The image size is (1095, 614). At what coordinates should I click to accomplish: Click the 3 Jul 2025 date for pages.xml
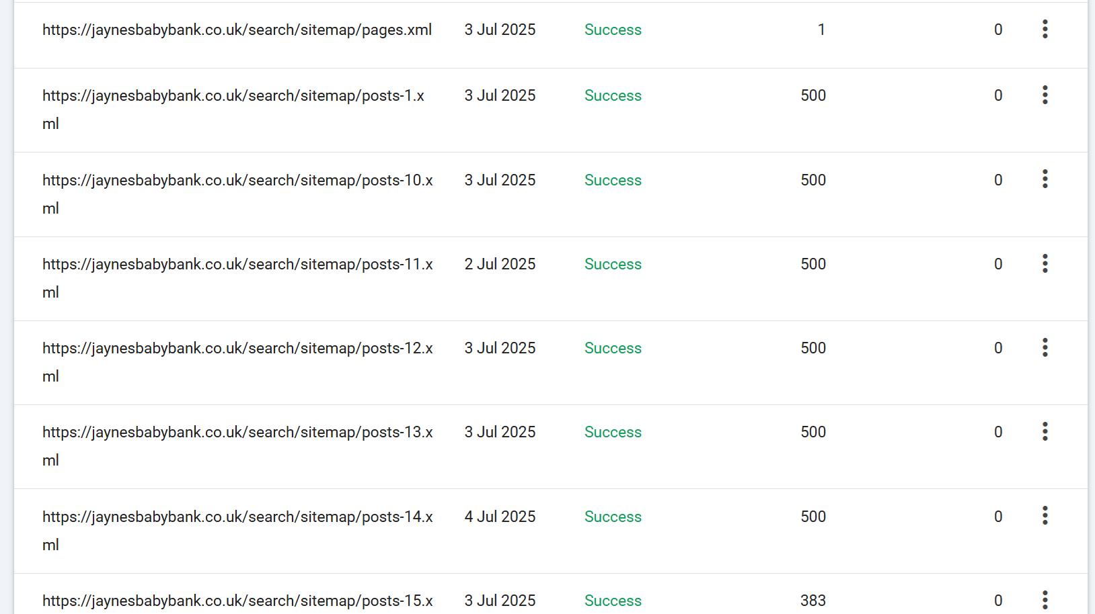click(x=500, y=30)
